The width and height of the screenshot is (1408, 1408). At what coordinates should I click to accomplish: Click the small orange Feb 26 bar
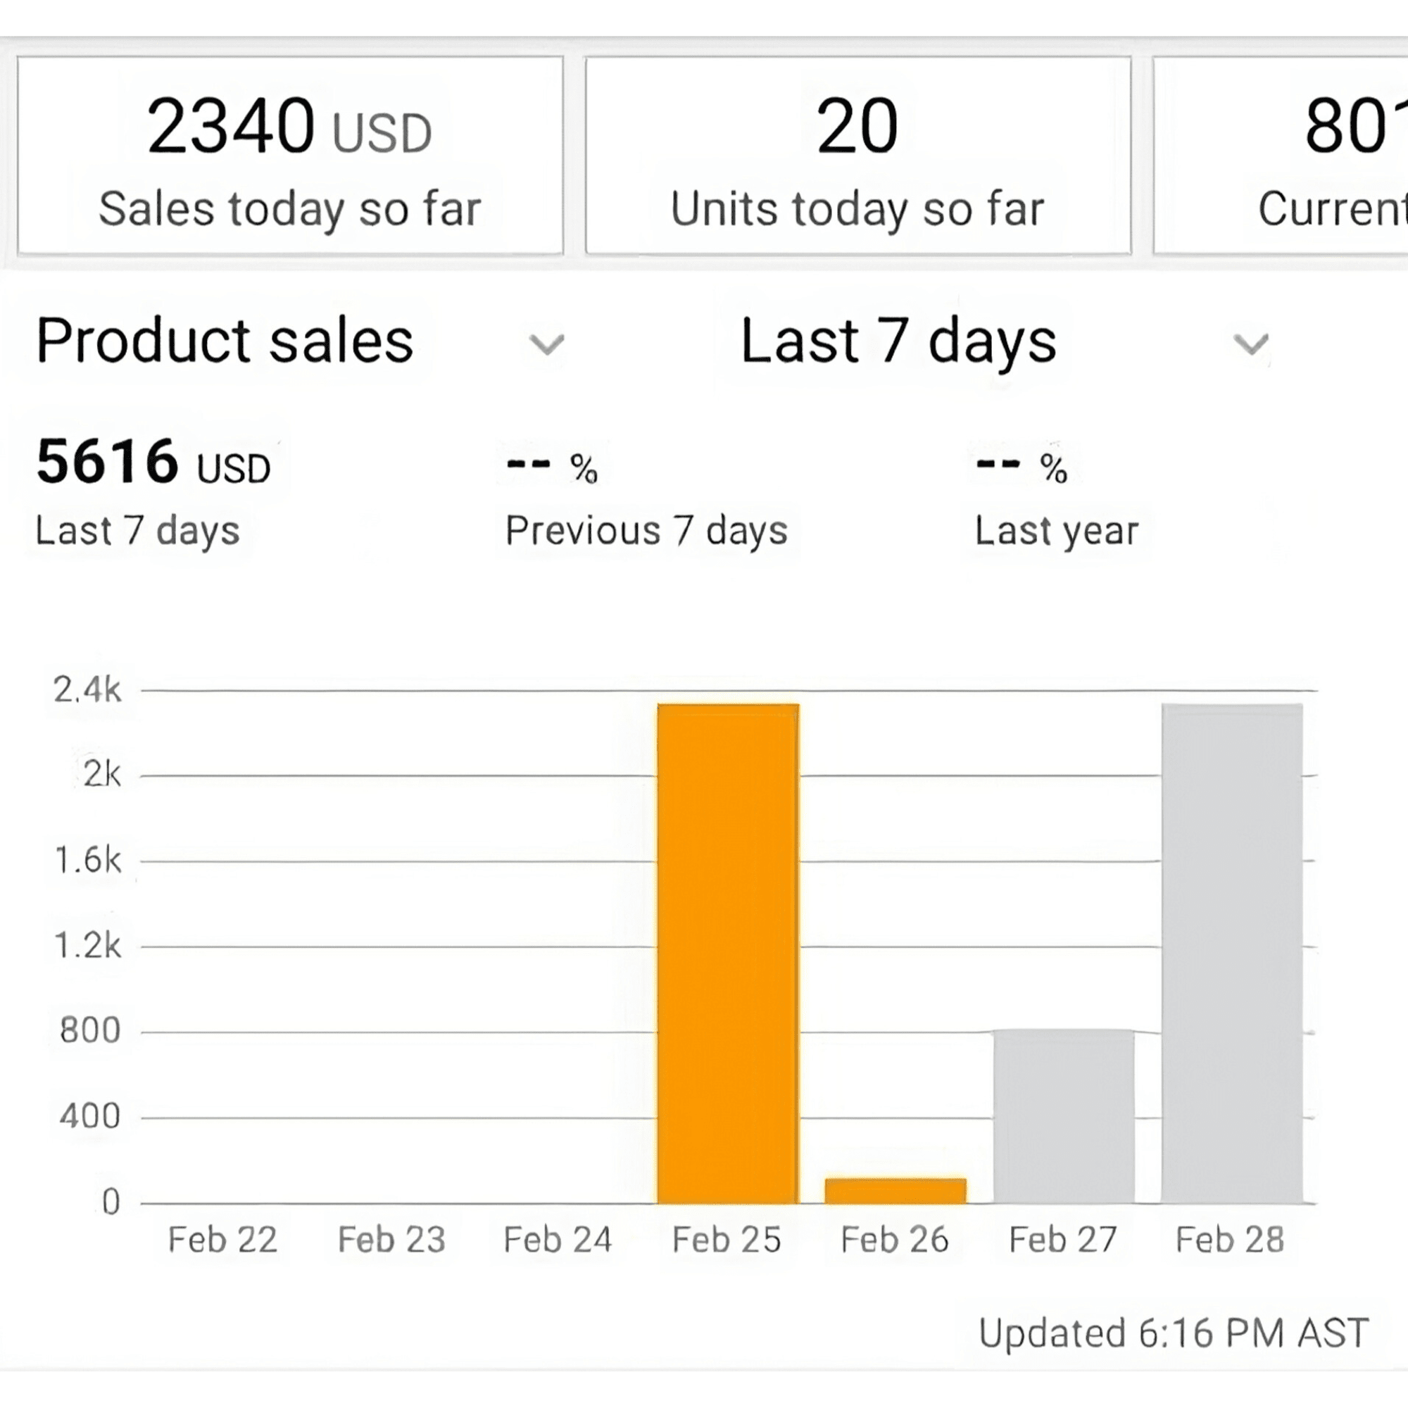pyautogui.click(x=895, y=1190)
